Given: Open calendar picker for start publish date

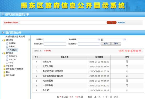Looking at the screenshot, I should tap(99, 40).
